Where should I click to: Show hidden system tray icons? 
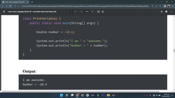pyautogui.click(x=144, y=95)
